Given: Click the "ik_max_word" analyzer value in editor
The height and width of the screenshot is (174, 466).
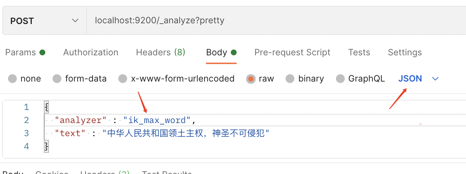Looking at the screenshot, I should tap(157, 120).
